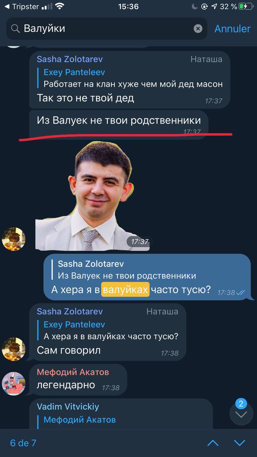
Task: Tap the highlighted word "валуйках"
Action: click(x=125, y=289)
